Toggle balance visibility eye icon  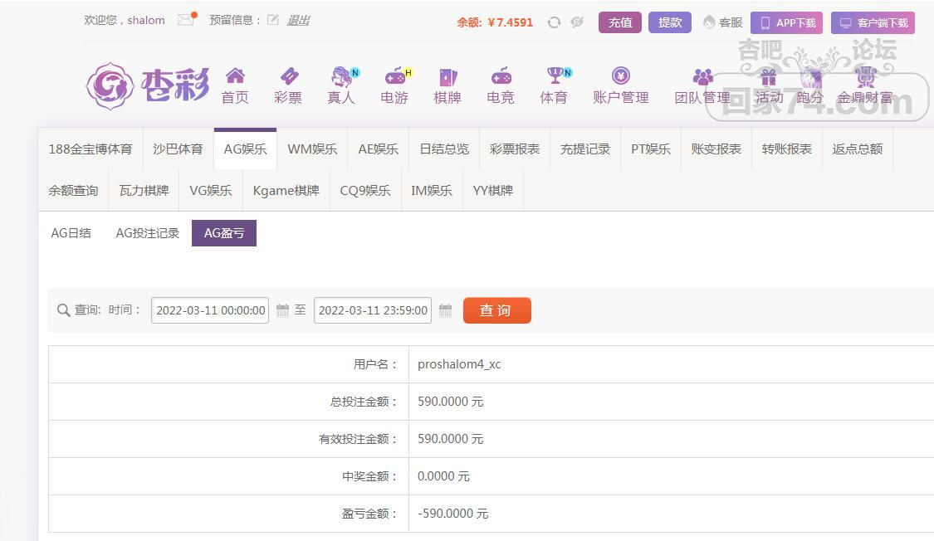pos(577,23)
